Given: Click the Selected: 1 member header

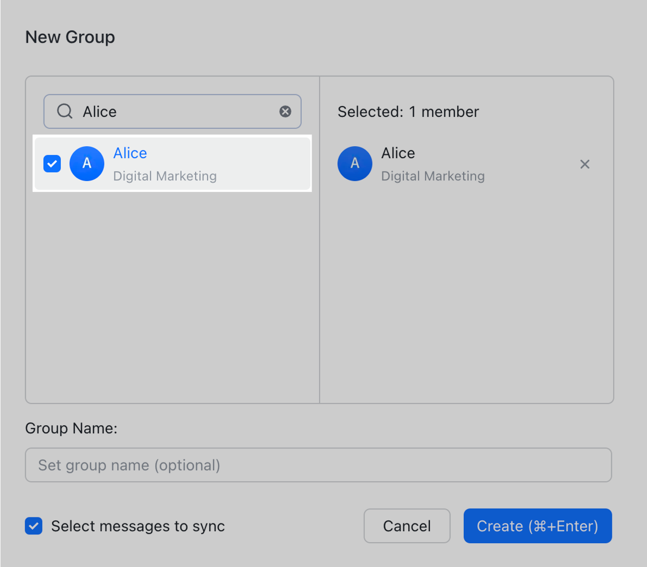Looking at the screenshot, I should (x=408, y=112).
